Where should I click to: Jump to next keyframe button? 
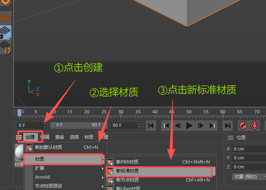pyautogui.click(x=212, y=126)
